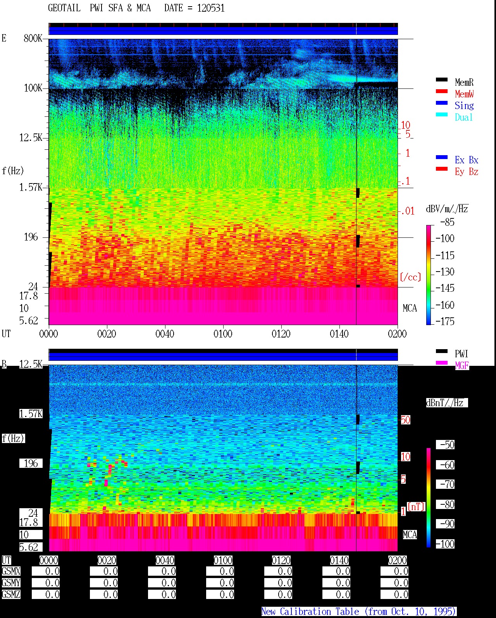Click the GSMZ value under 0200 UT
The height and width of the screenshot is (618, 496).
tap(394, 594)
